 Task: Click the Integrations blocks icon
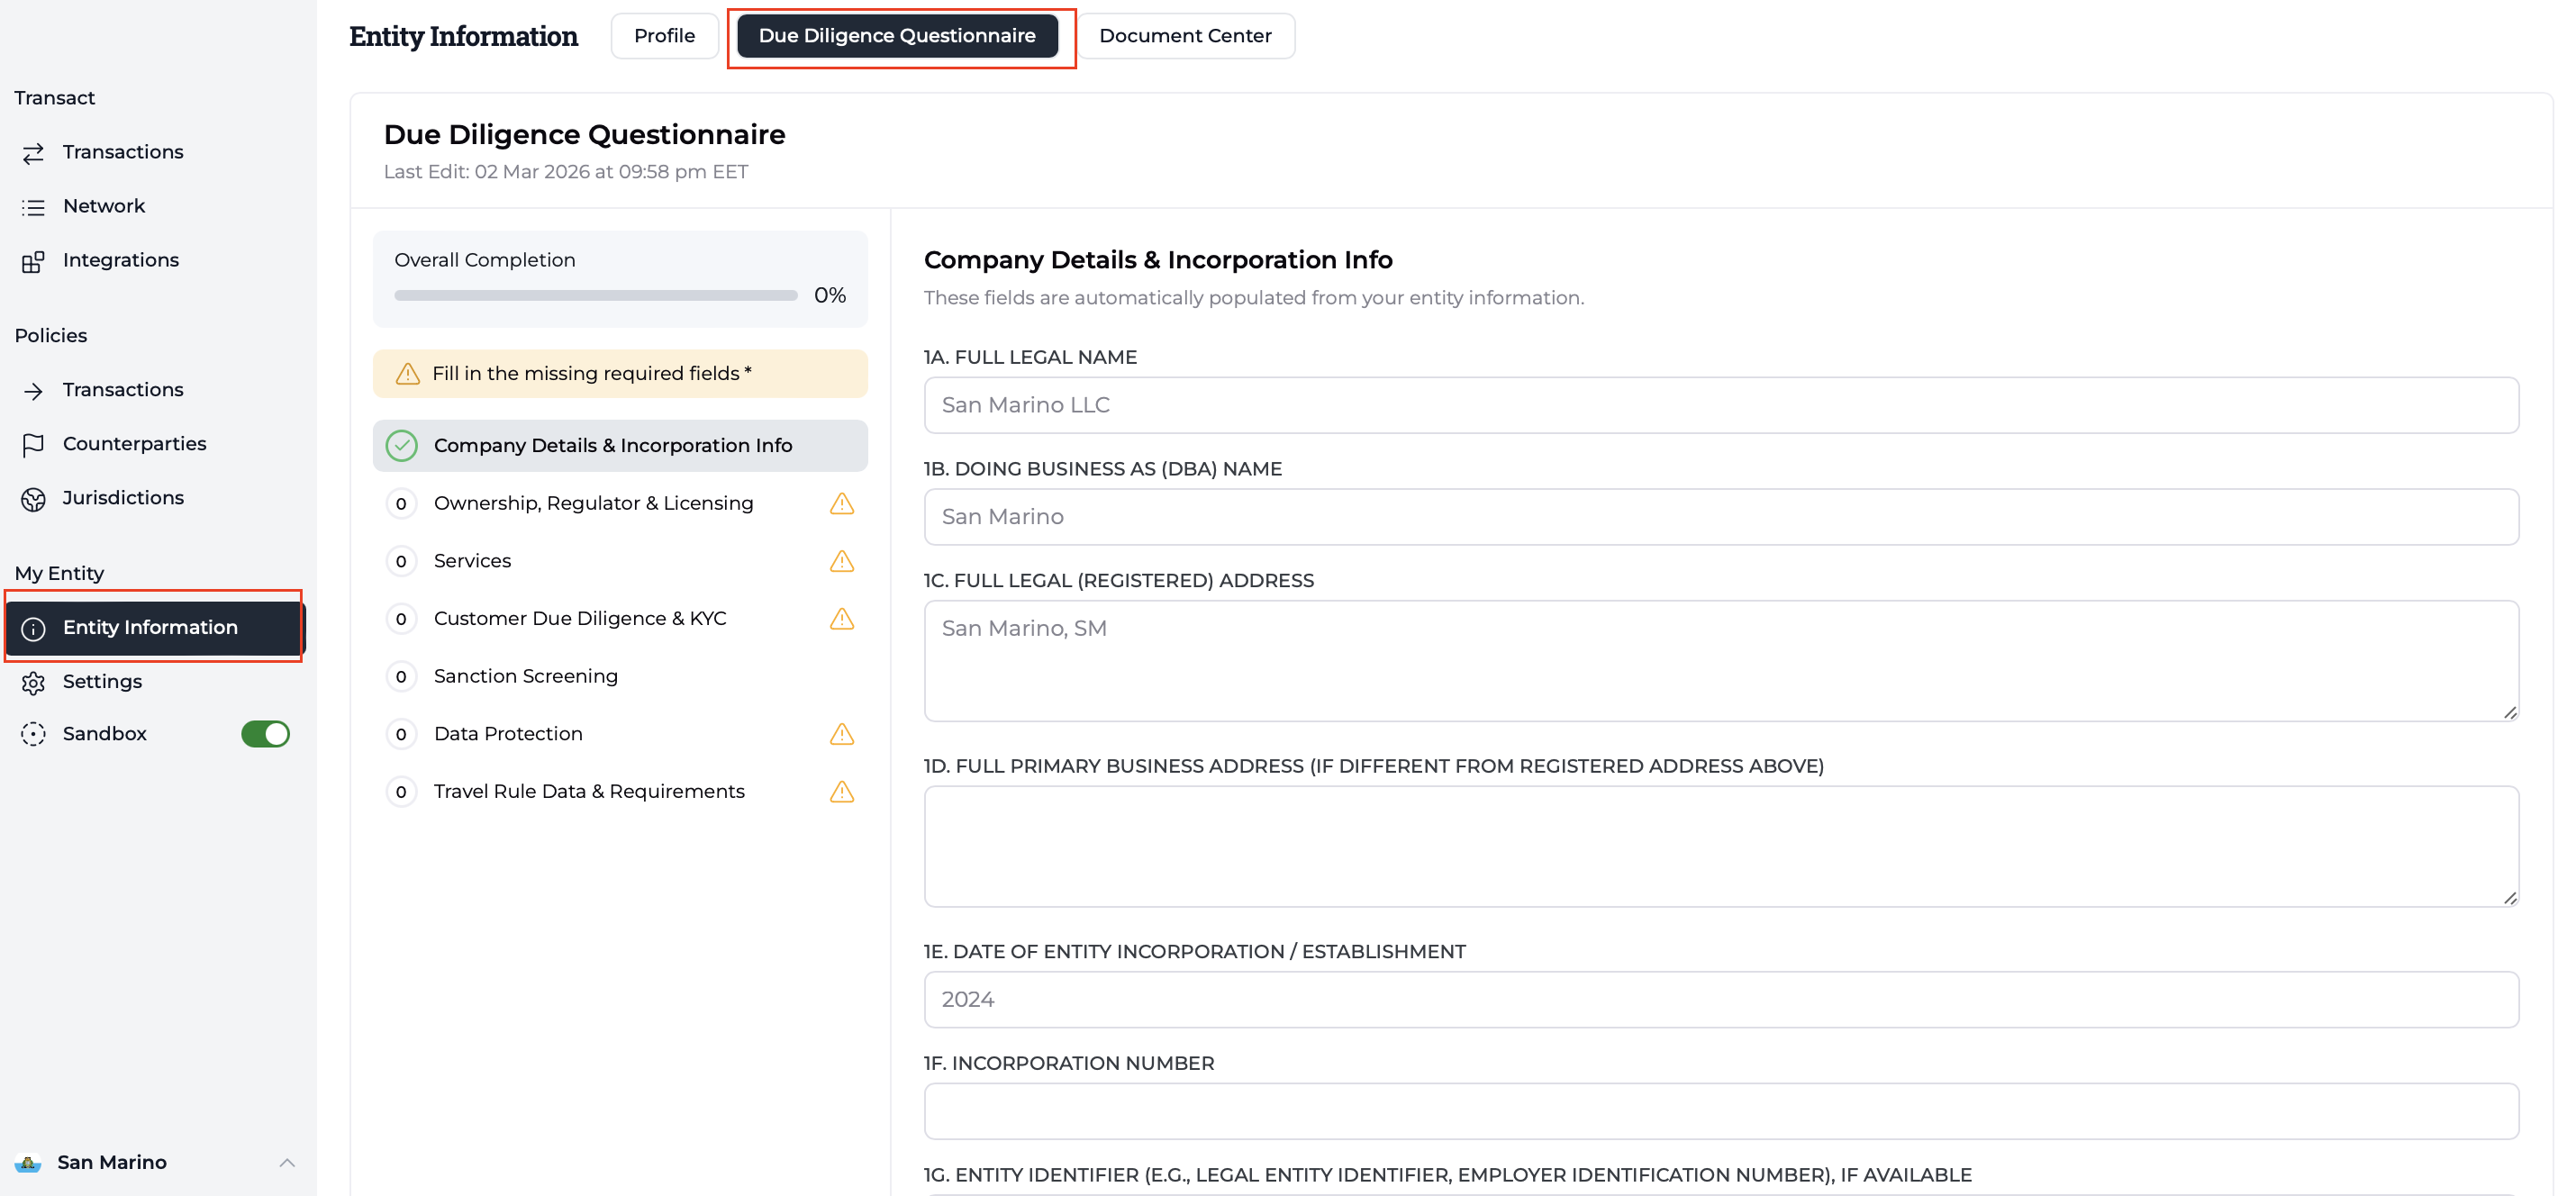pos(33,261)
